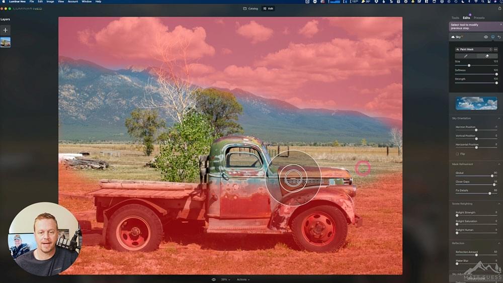Select the truck photo layer thumbnail
Screen dimensions: 503x283
(5, 42)
